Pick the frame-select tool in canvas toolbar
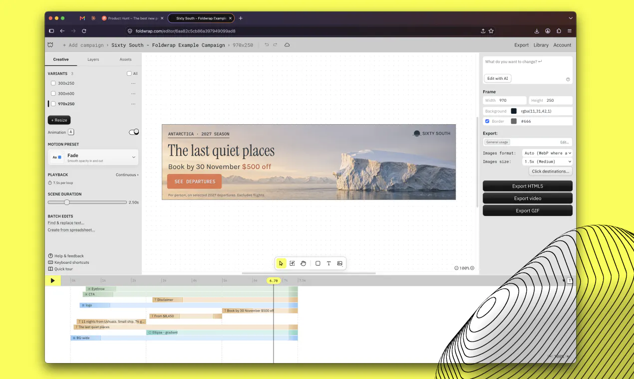This screenshot has width=634, height=379. click(x=292, y=263)
